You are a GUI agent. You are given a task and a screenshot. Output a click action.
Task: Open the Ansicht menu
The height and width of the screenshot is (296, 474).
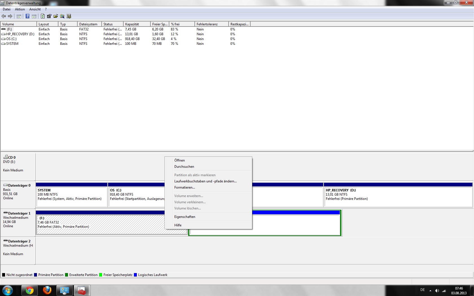click(35, 9)
